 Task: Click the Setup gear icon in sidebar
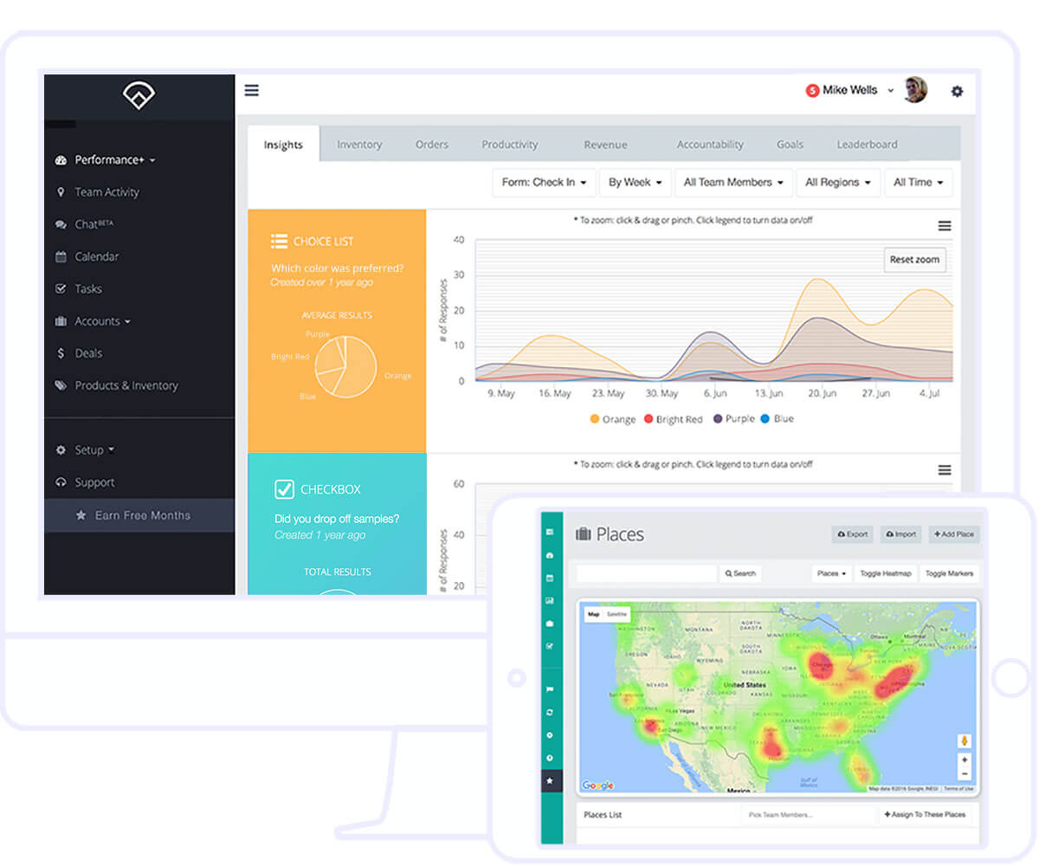click(x=61, y=450)
